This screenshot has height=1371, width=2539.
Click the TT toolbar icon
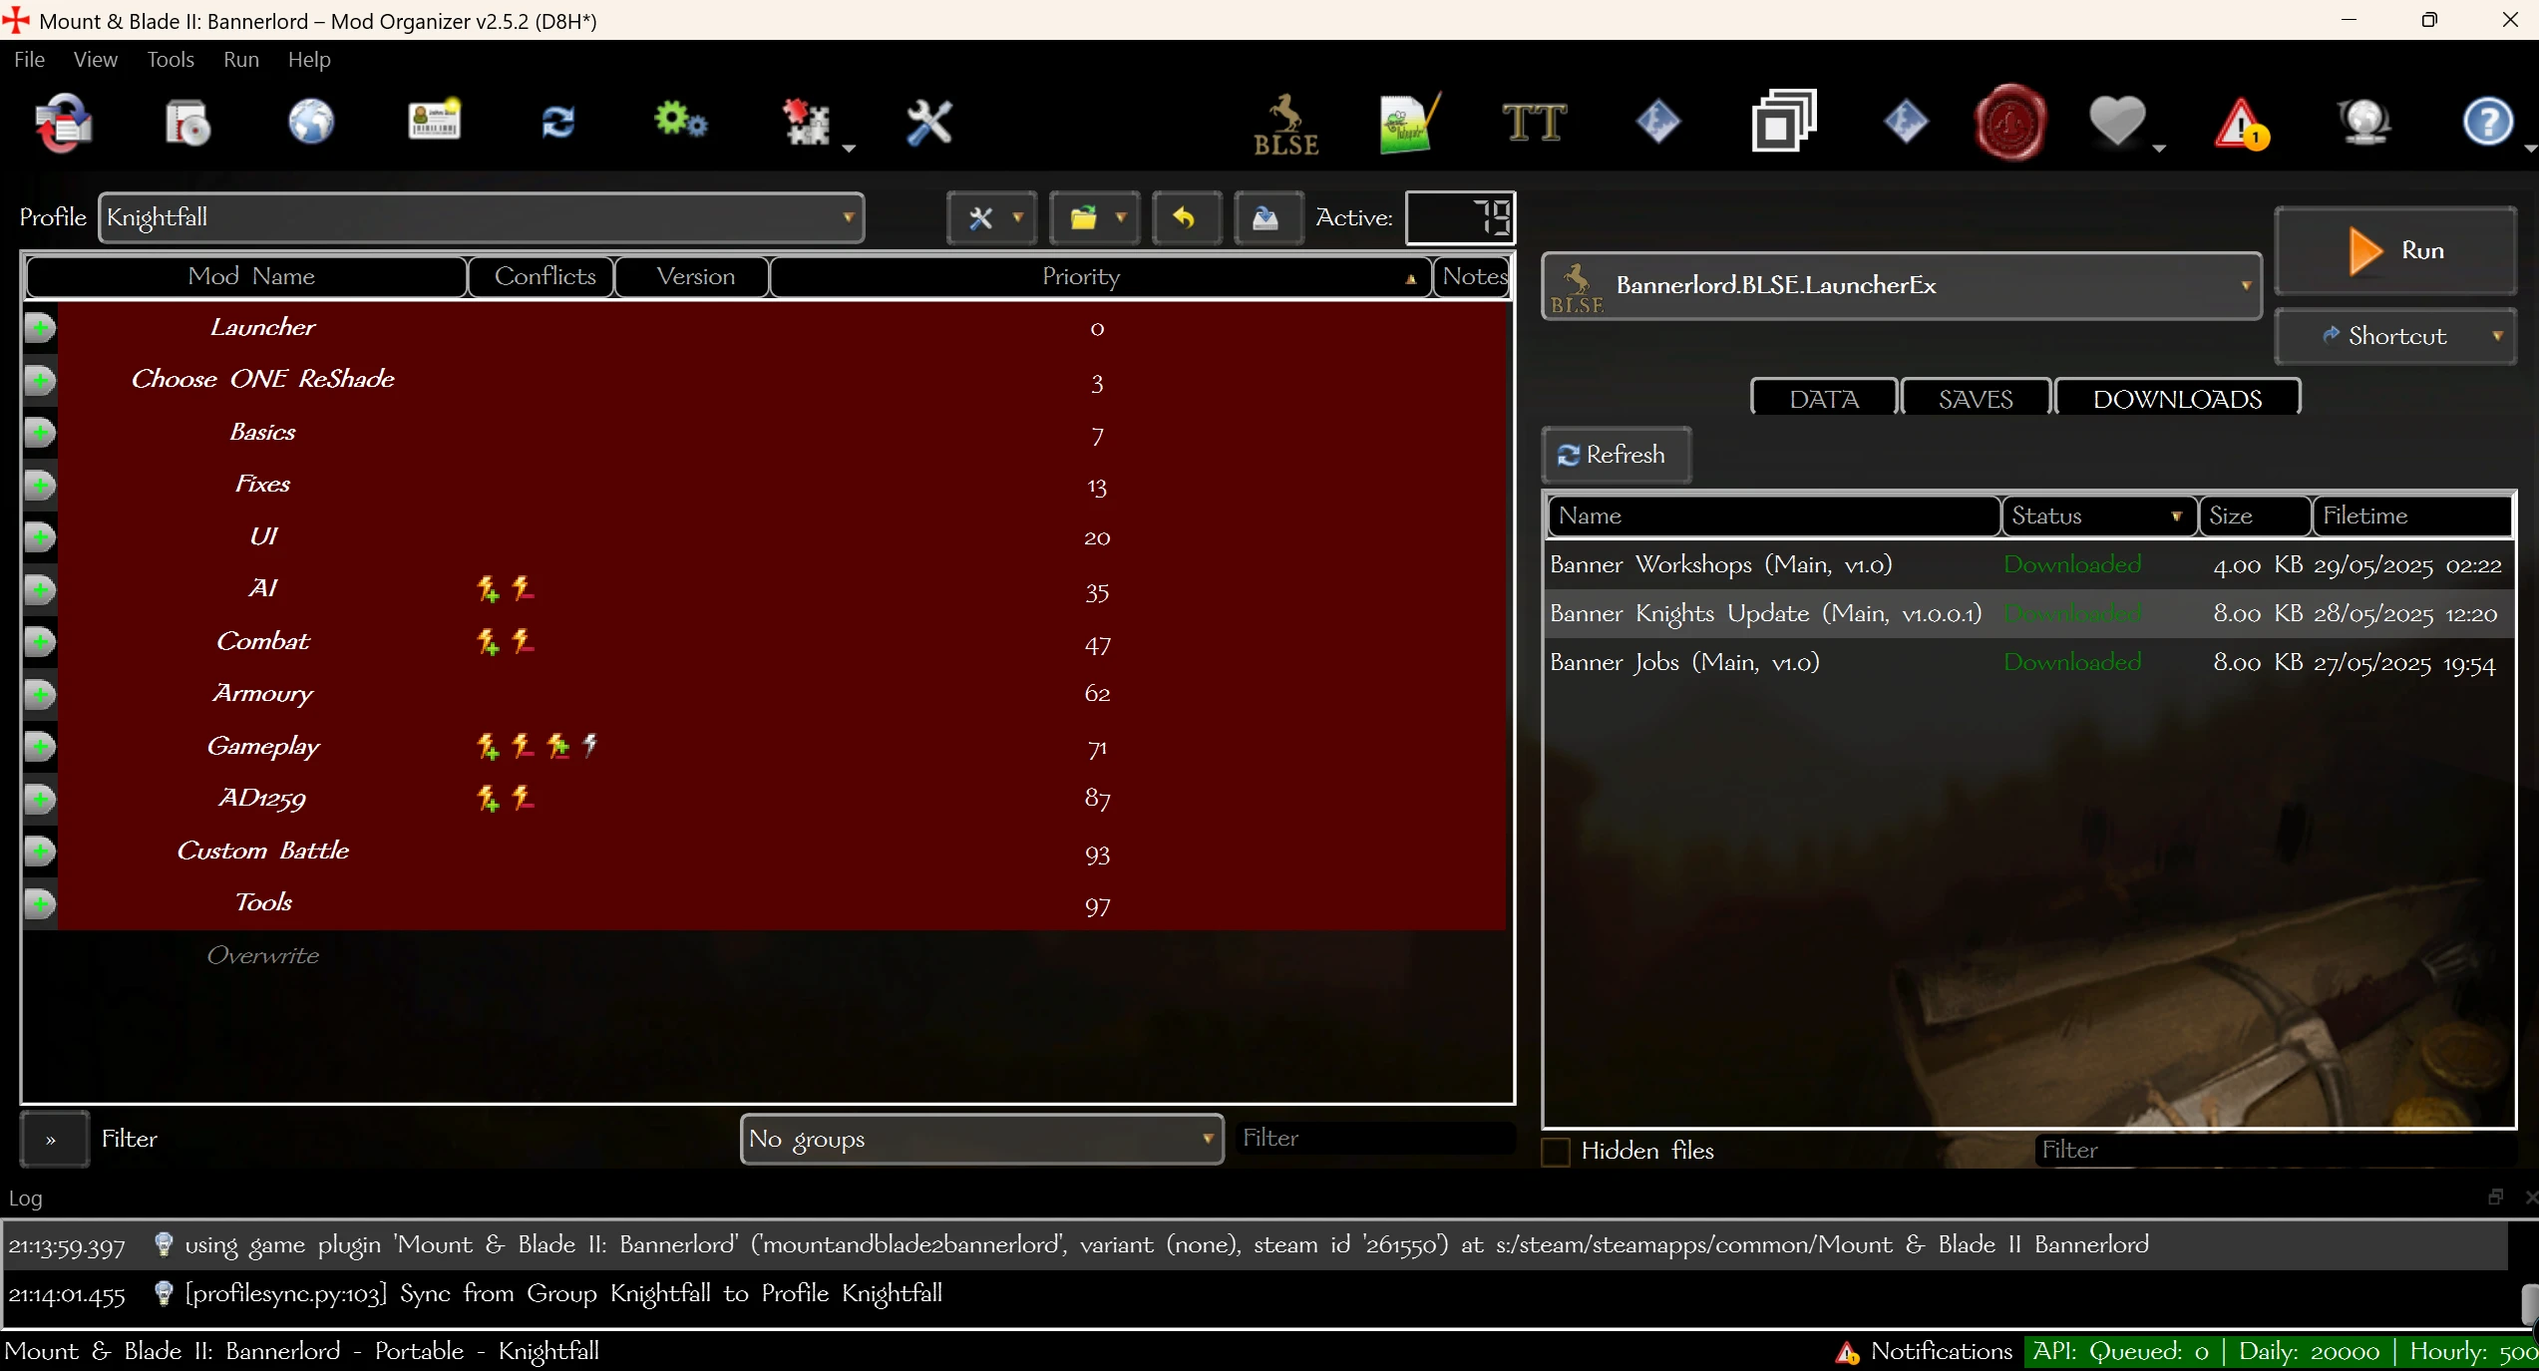[x=1534, y=123]
